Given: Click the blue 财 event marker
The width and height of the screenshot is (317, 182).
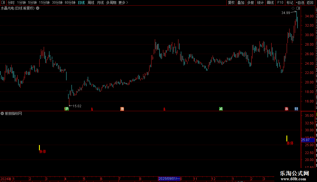Looking at the screenshot, I should 296,109.
